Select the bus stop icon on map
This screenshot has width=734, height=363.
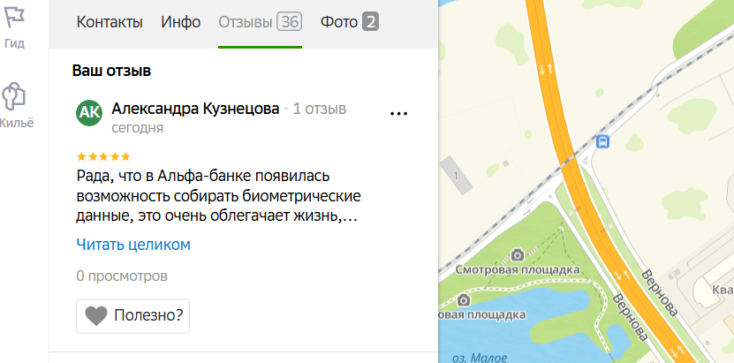click(603, 140)
